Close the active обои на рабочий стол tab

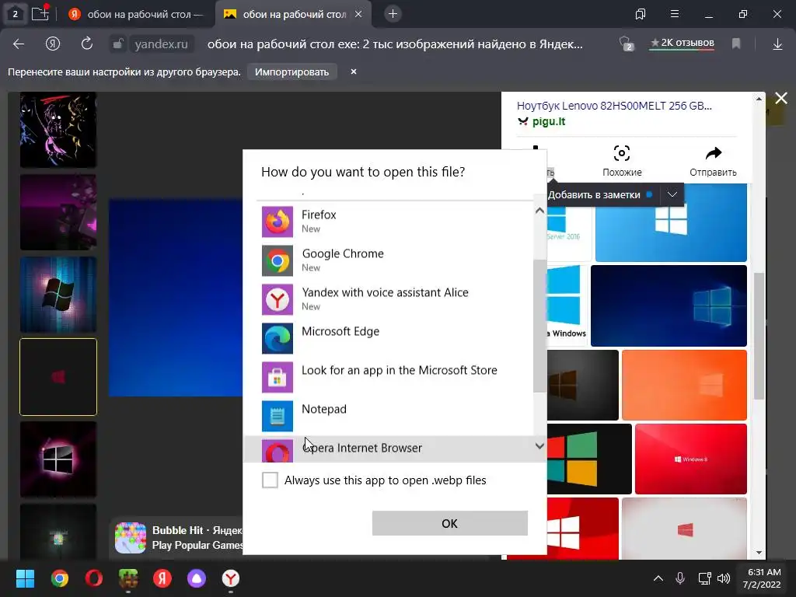358,14
